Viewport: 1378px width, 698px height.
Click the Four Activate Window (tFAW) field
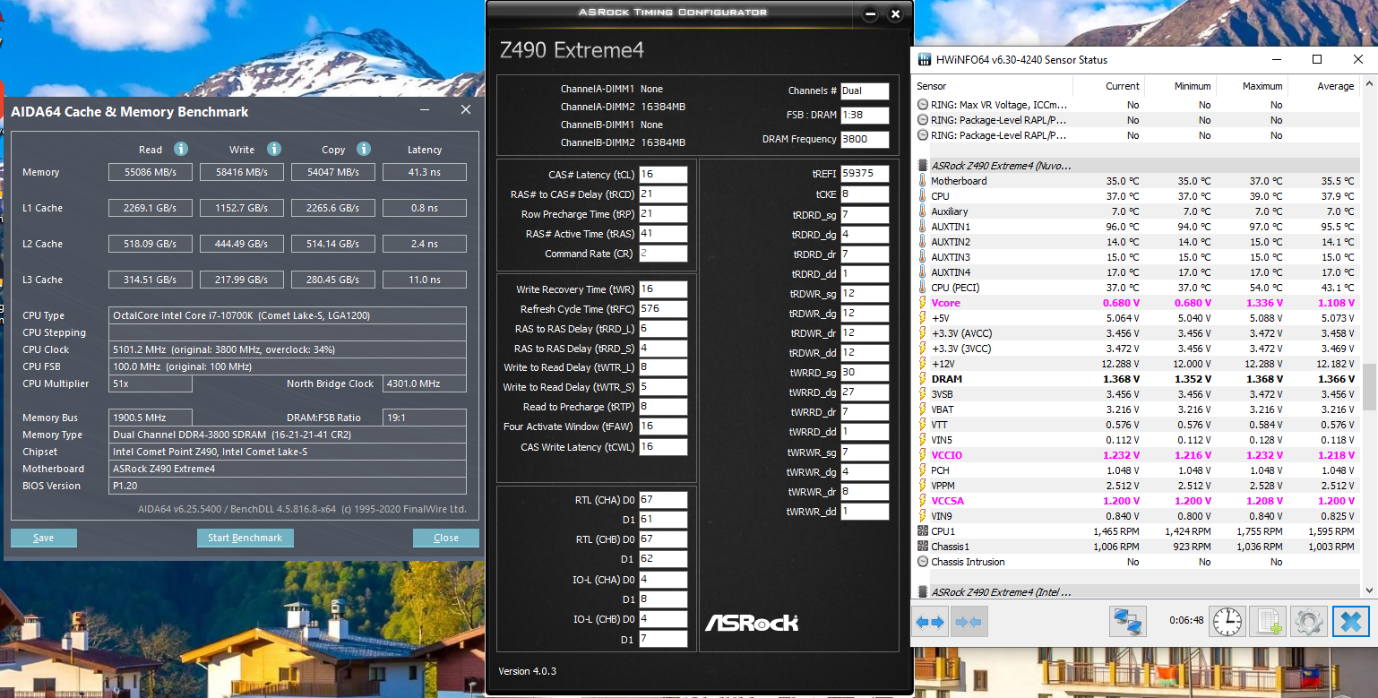click(x=663, y=427)
